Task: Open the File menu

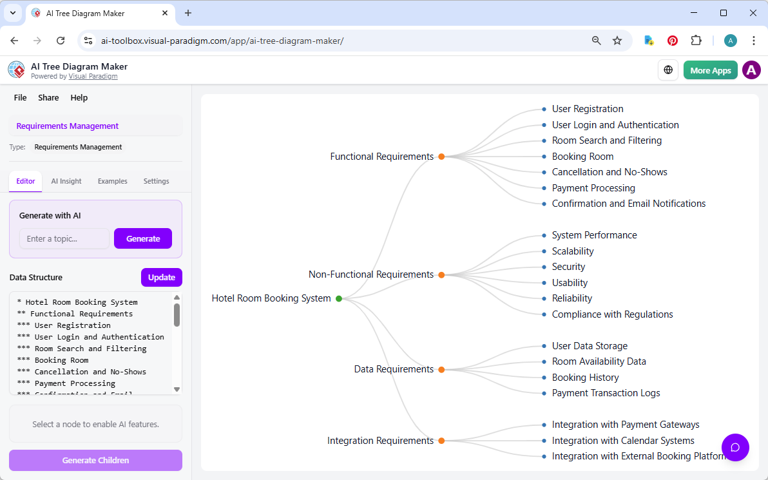Action: (20, 97)
